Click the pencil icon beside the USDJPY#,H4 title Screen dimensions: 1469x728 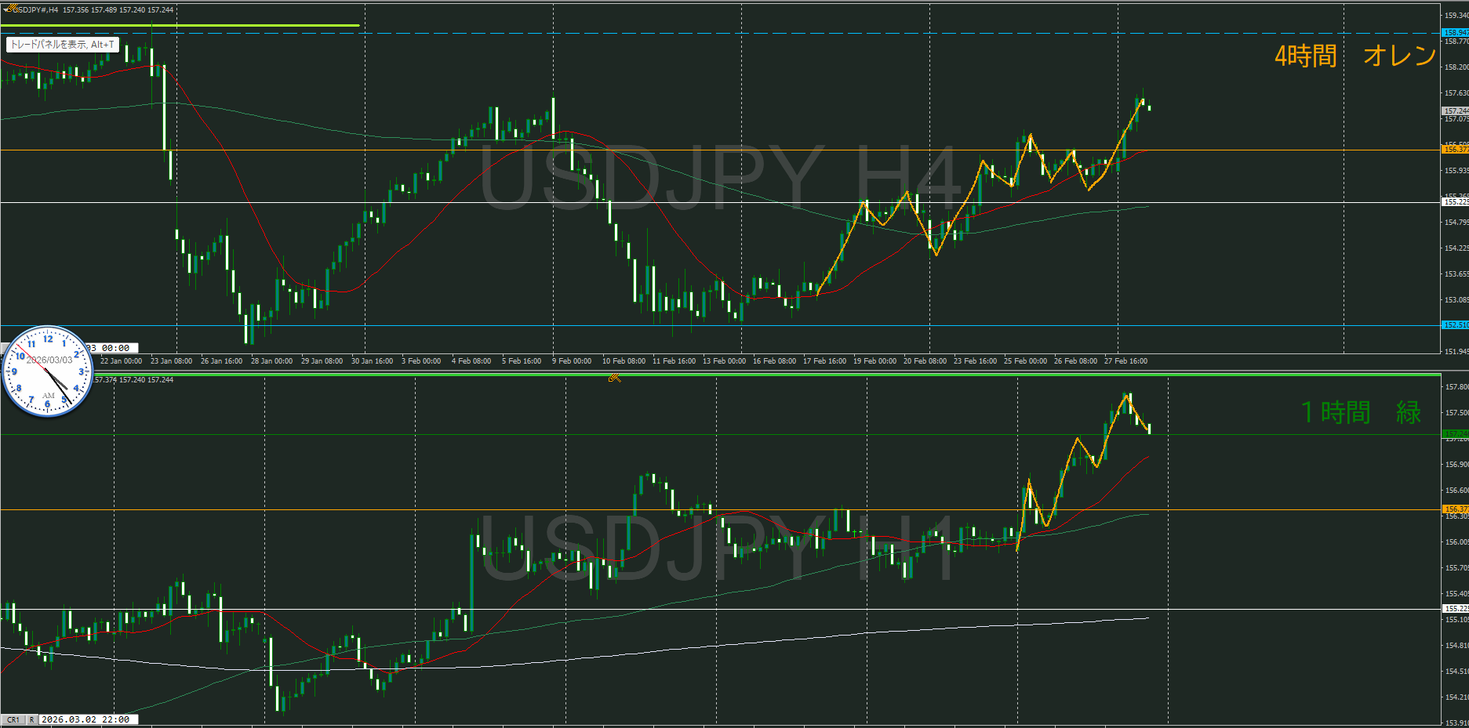click(x=10, y=9)
